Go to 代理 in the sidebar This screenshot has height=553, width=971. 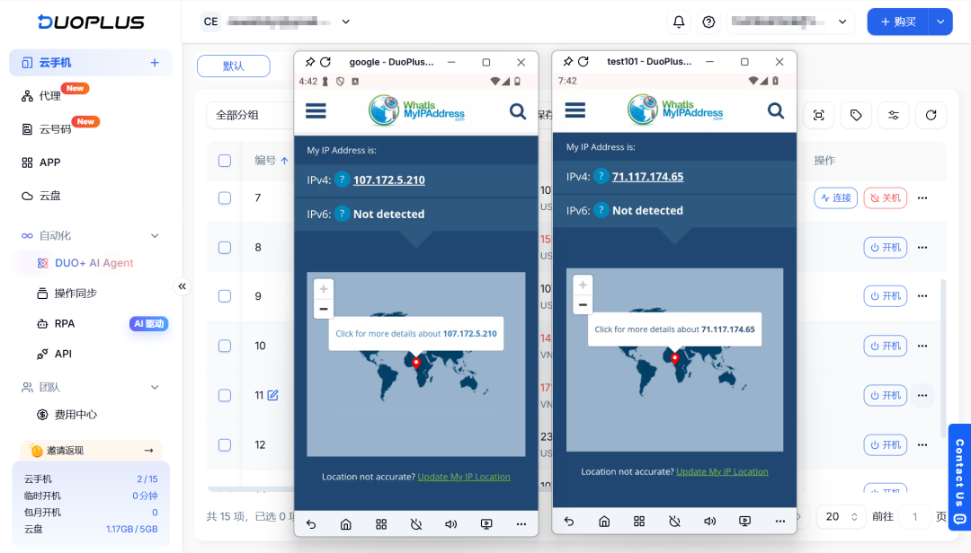[50, 96]
